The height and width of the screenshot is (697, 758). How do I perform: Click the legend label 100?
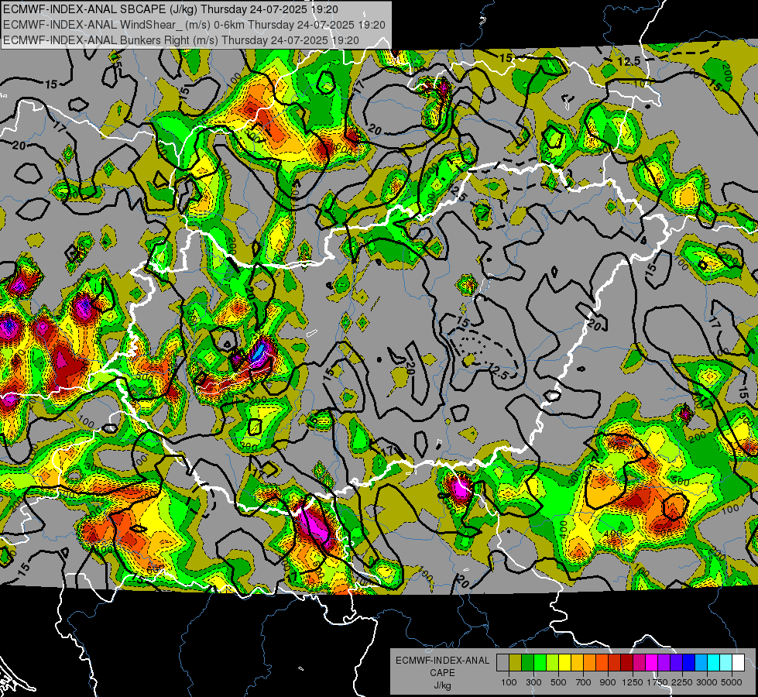point(509,682)
